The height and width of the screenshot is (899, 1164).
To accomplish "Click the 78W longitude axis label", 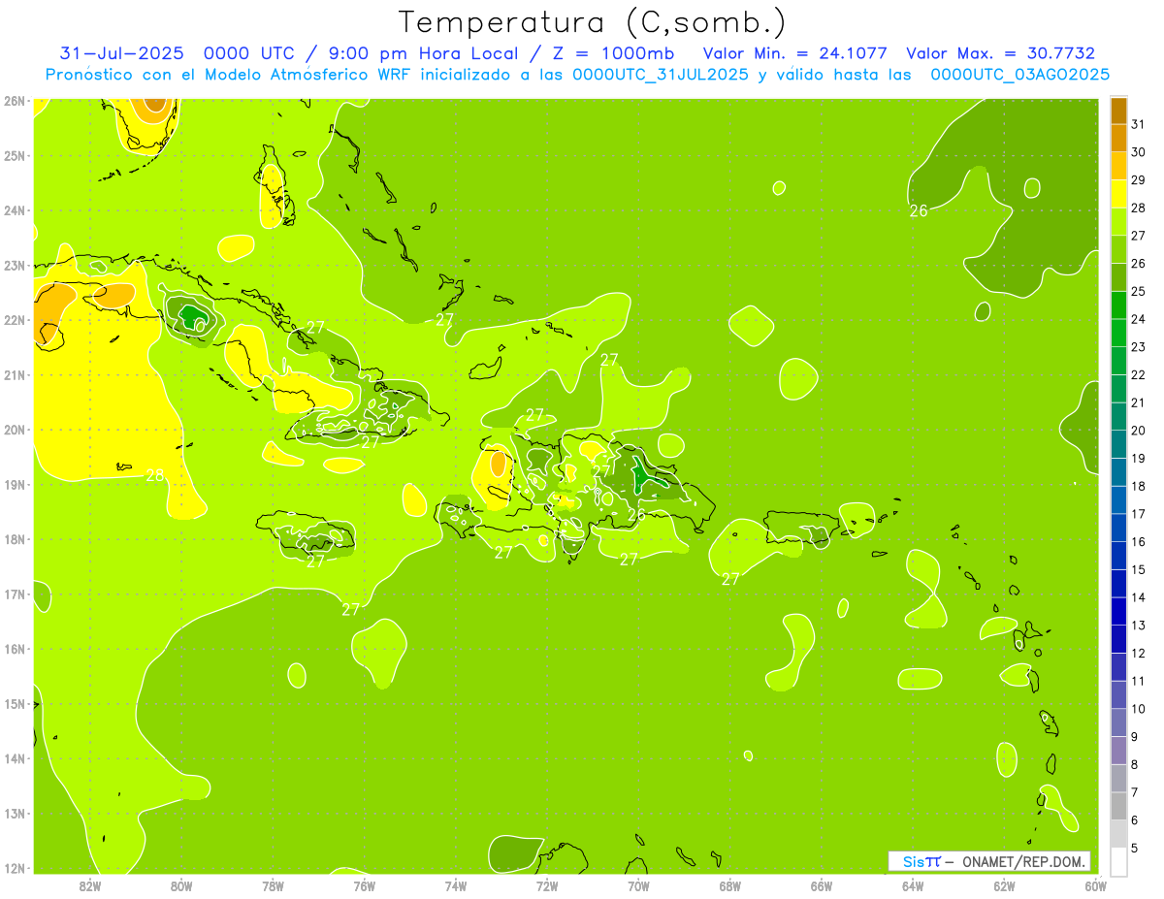I will (273, 886).
